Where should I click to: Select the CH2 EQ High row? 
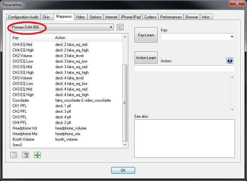[x=66, y=72]
